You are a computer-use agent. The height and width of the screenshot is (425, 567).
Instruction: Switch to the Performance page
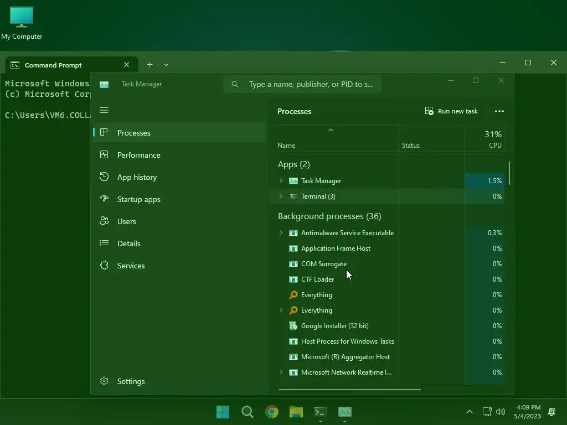pos(180,155)
